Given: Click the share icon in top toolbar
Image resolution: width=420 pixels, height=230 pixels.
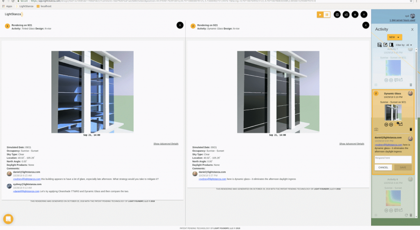Looking at the screenshot, I should pyautogui.click(x=346, y=15).
